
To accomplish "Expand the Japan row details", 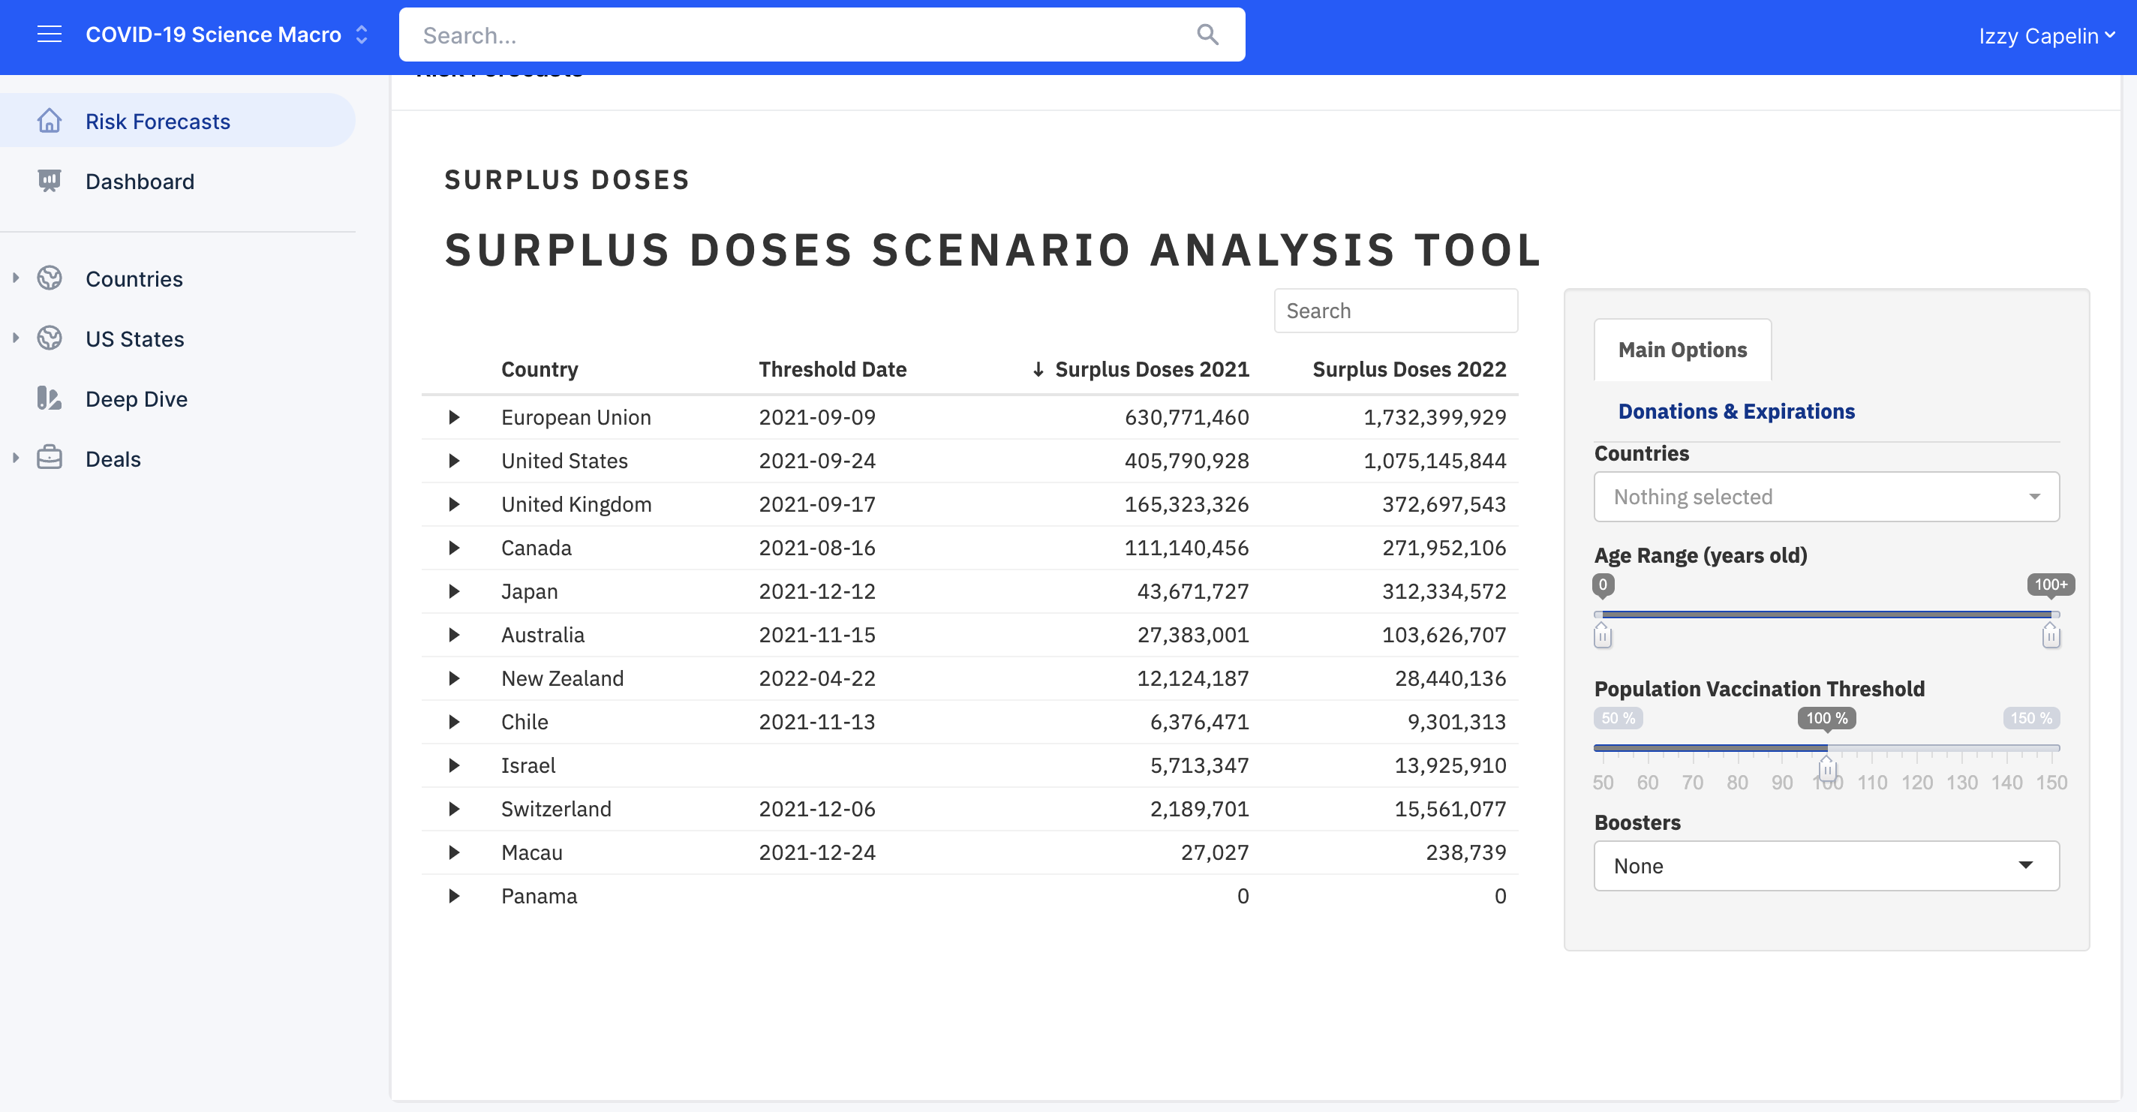I will click(x=454, y=592).
